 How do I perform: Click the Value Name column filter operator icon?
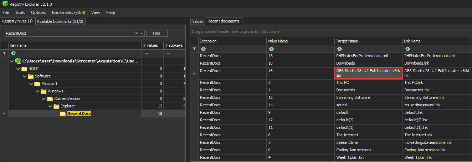[x=271, y=49]
